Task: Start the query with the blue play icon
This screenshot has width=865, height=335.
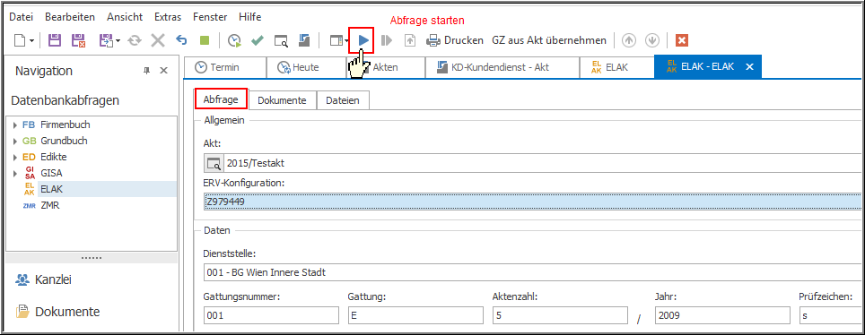Action: pyautogui.click(x=363, y=40)
